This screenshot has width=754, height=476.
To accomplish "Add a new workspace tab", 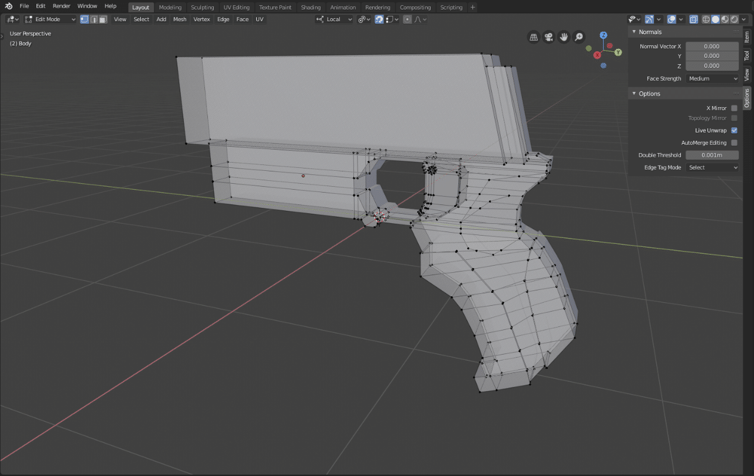I will [x=472, y=7].
